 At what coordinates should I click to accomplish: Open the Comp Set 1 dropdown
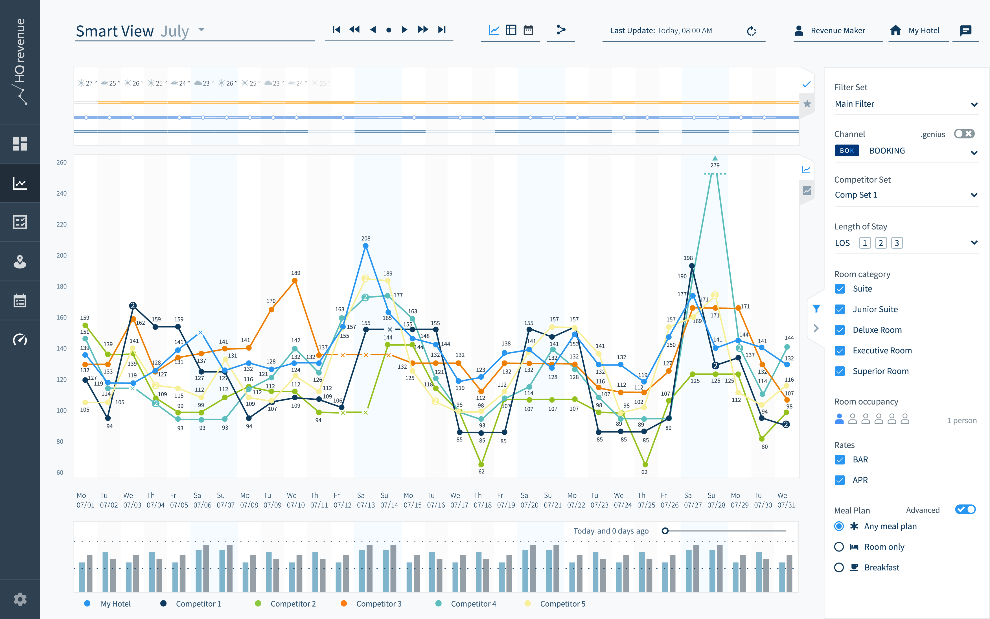coord(974,195)
